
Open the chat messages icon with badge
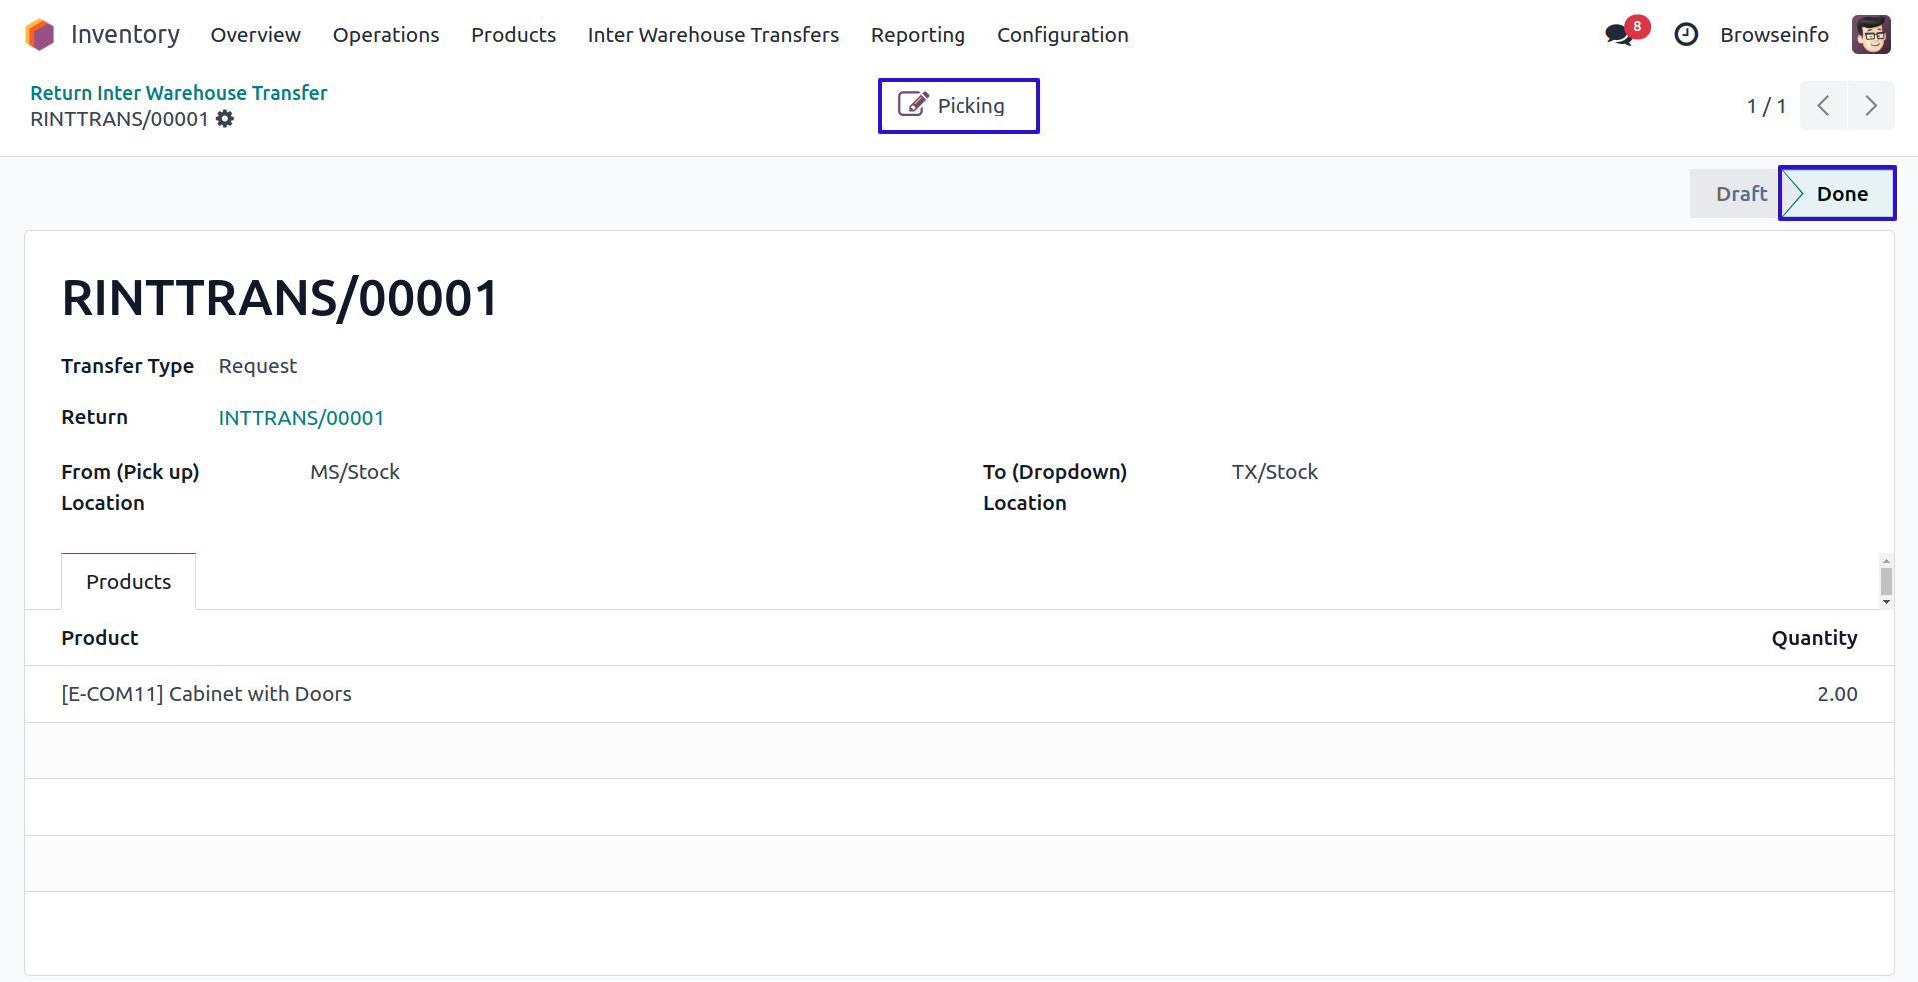(1619, 35)
